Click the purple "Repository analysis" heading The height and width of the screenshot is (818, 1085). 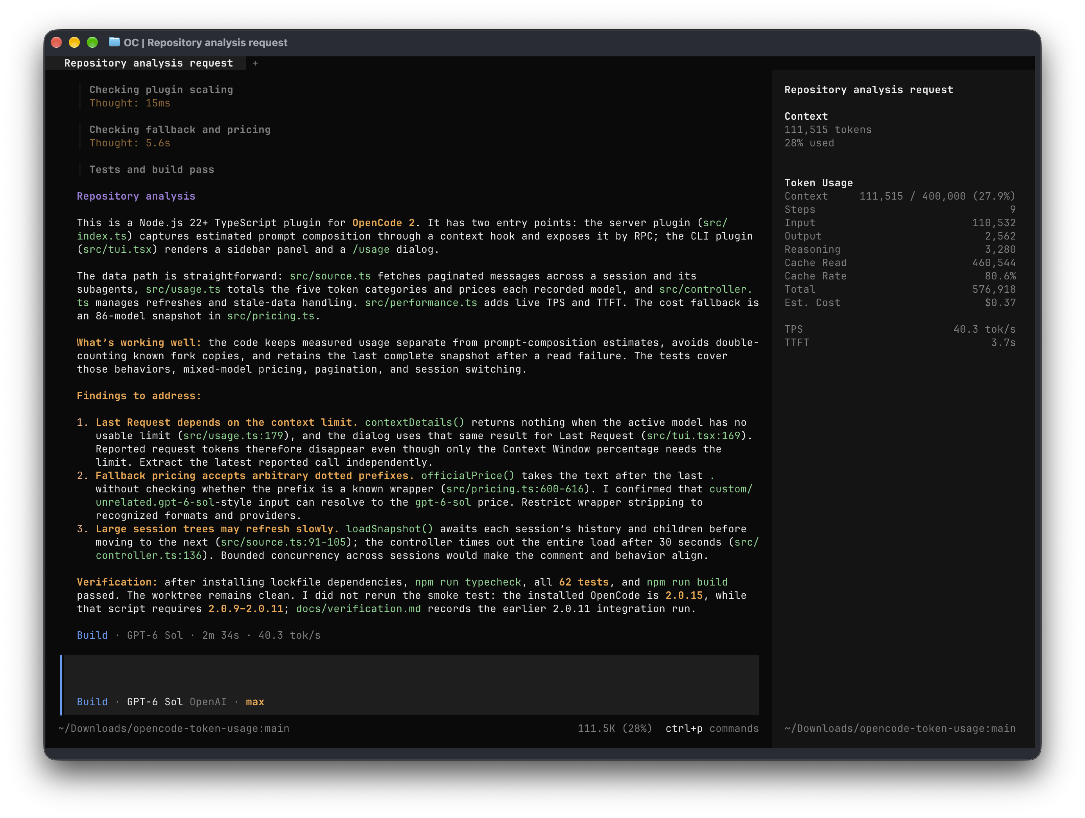coord(136,196)
